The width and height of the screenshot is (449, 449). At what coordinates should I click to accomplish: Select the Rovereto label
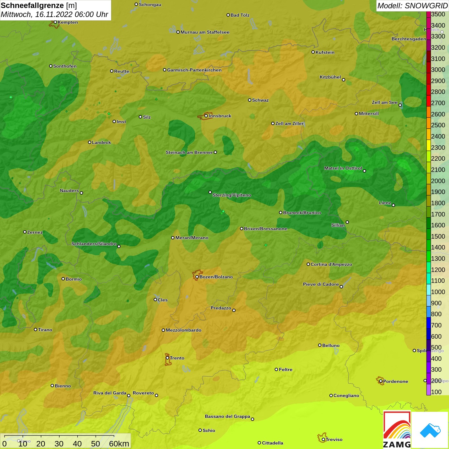(143, 393)
